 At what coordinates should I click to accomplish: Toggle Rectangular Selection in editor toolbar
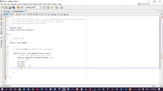click(x=40, y=14)
